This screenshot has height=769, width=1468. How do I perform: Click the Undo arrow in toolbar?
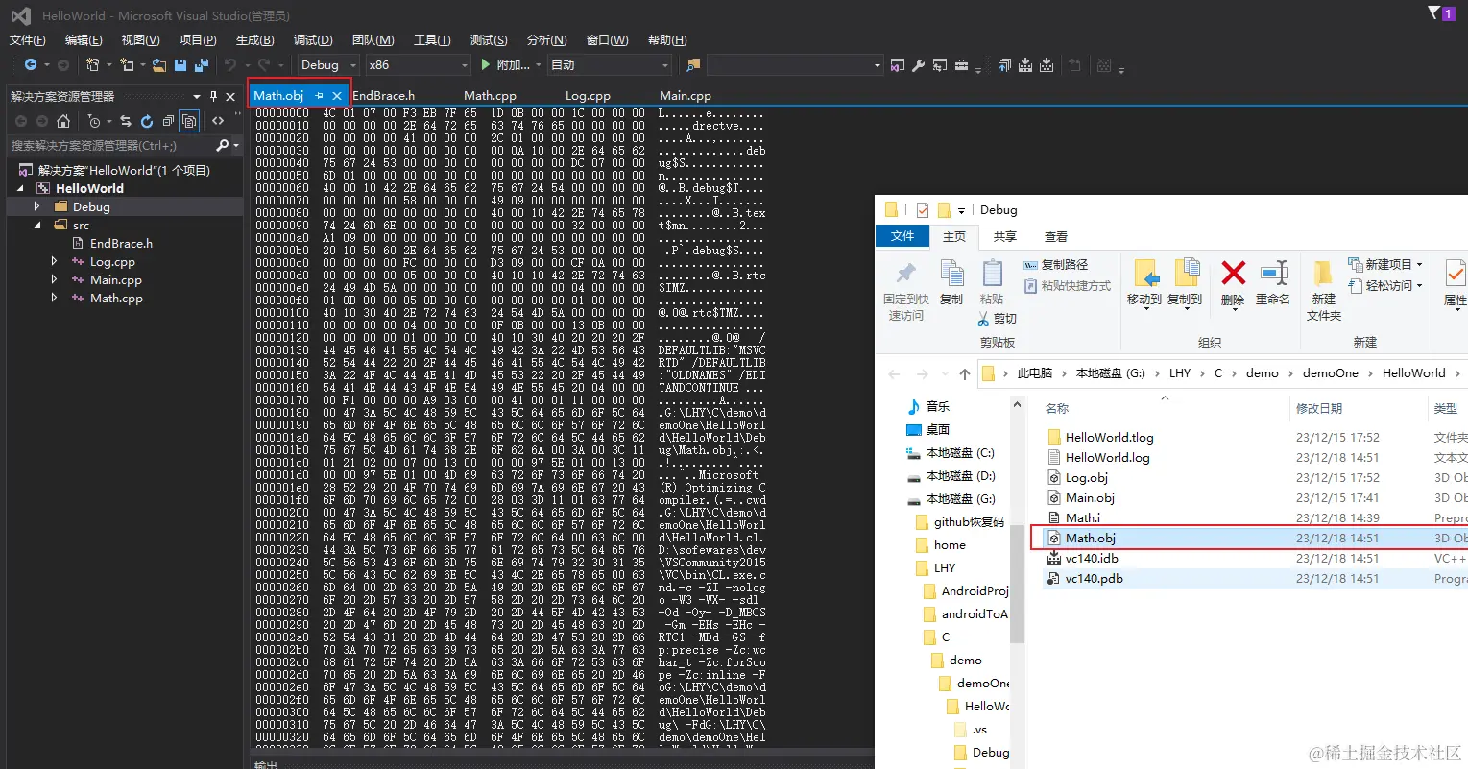click(230, 64)
